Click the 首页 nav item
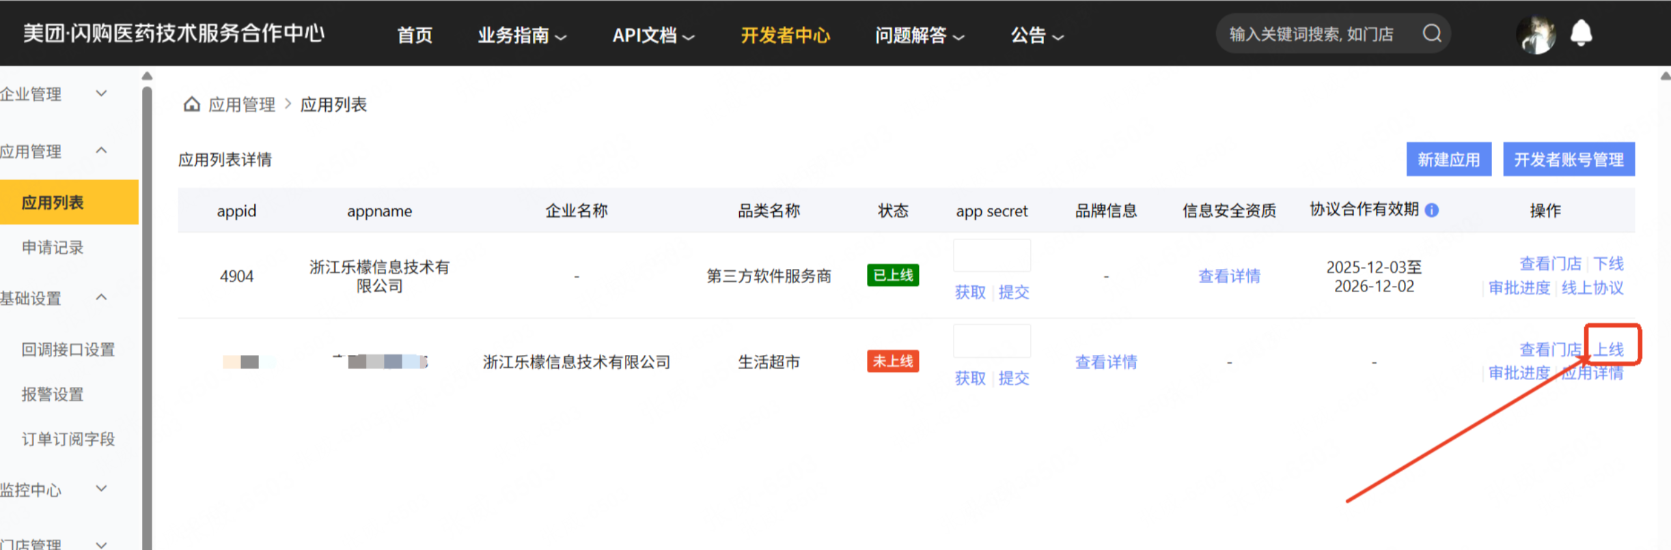Screen dimensions: 1671x550 pyautogui.click(x=415, y=35)
